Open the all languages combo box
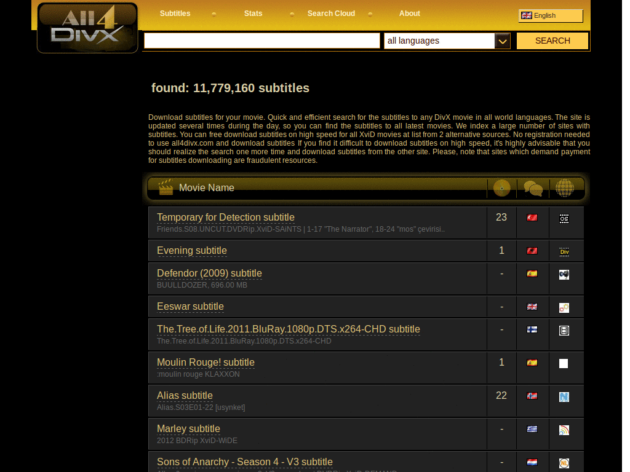This screenshot has height=472, width=630. coord(447,41)
